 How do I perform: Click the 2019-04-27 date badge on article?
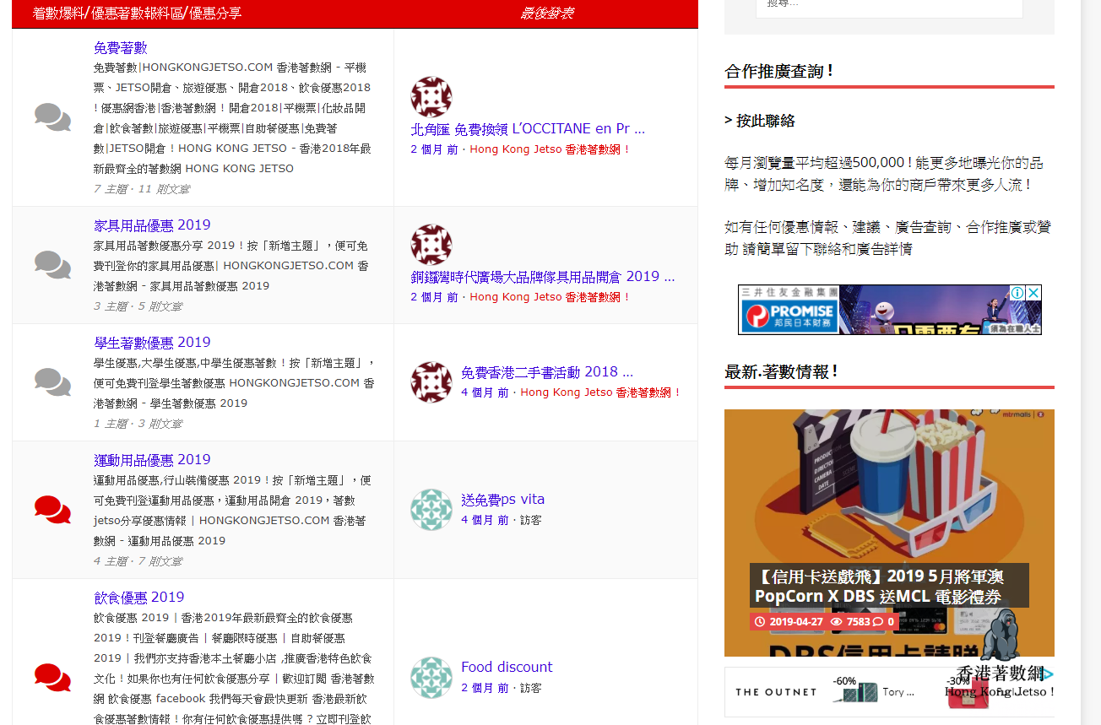788,622
